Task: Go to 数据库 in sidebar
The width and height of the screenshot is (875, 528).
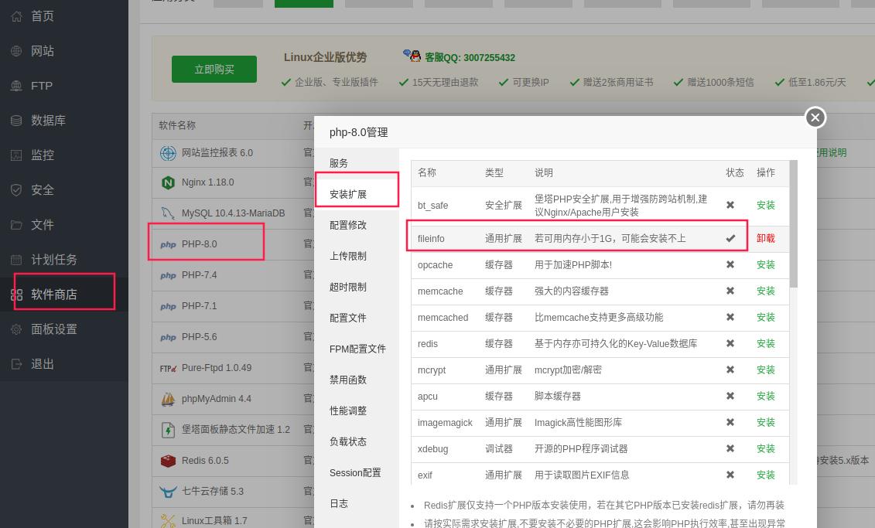Action: point(48,121)
